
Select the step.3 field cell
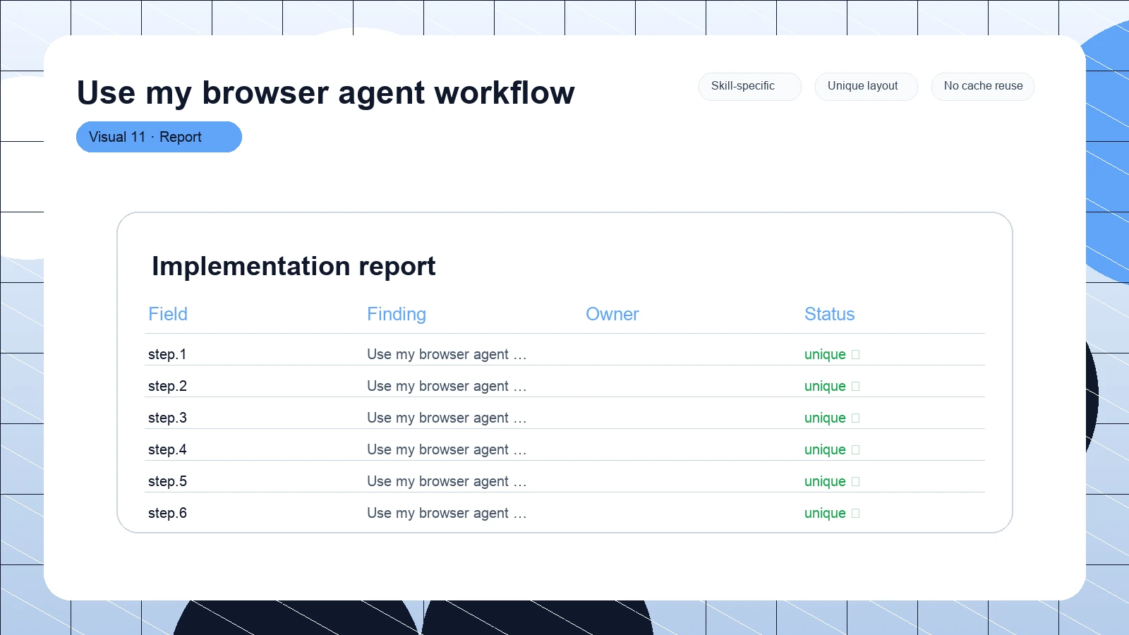pos(167,418)
